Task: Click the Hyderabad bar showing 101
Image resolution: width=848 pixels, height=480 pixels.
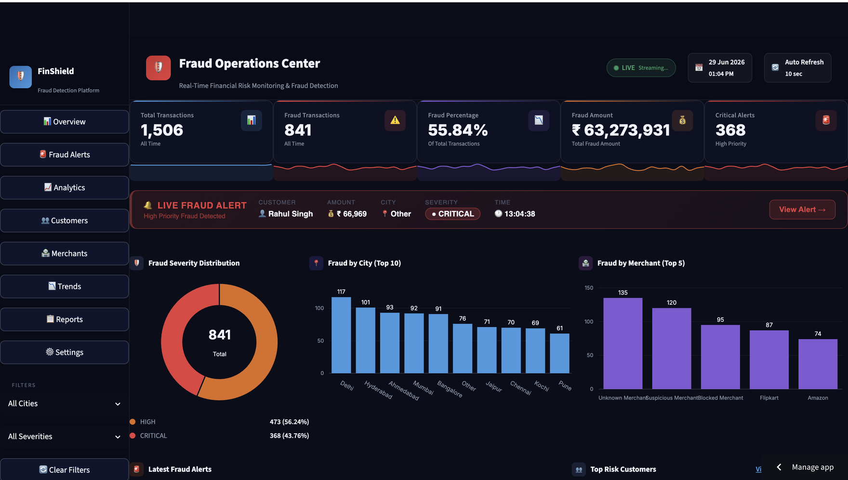Action: [366, 340]
